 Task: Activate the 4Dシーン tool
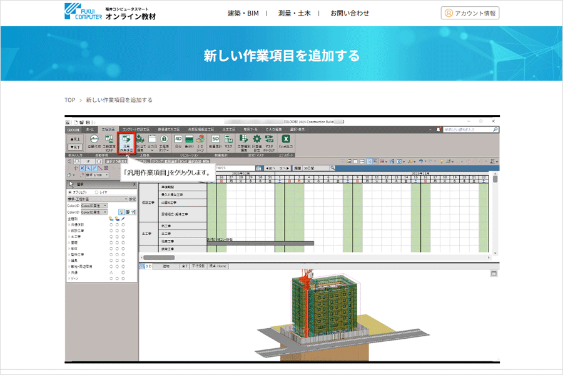[x=200, y=139]
